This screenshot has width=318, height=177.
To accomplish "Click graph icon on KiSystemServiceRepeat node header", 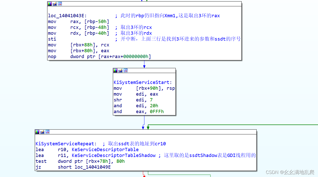I will (47, 132).
